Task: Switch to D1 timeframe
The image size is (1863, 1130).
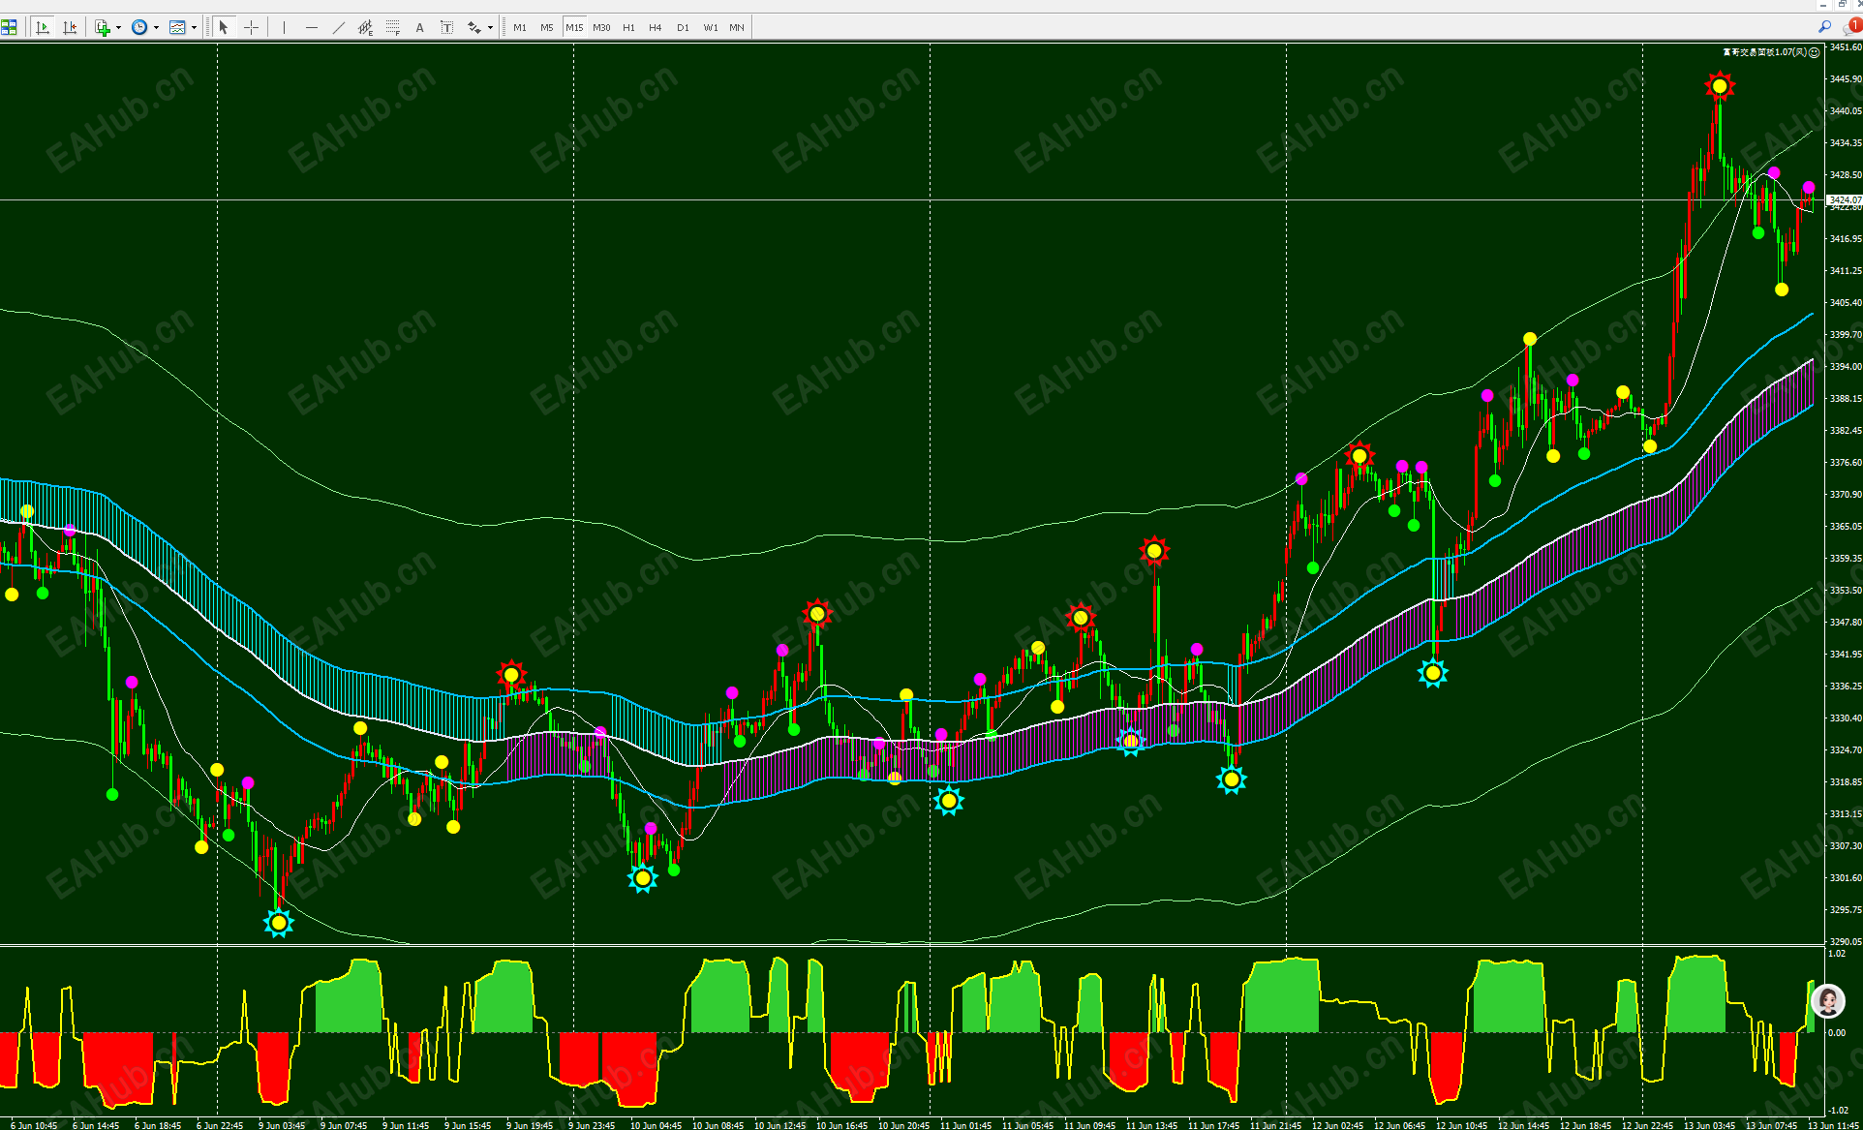Action: (683, 27)
